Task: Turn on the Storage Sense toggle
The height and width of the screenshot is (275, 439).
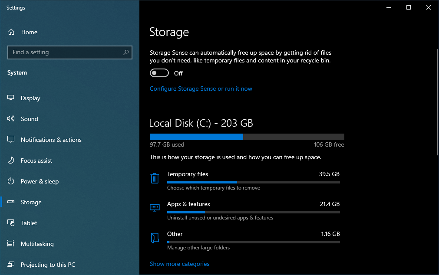Action: click(x=159, y=73)
